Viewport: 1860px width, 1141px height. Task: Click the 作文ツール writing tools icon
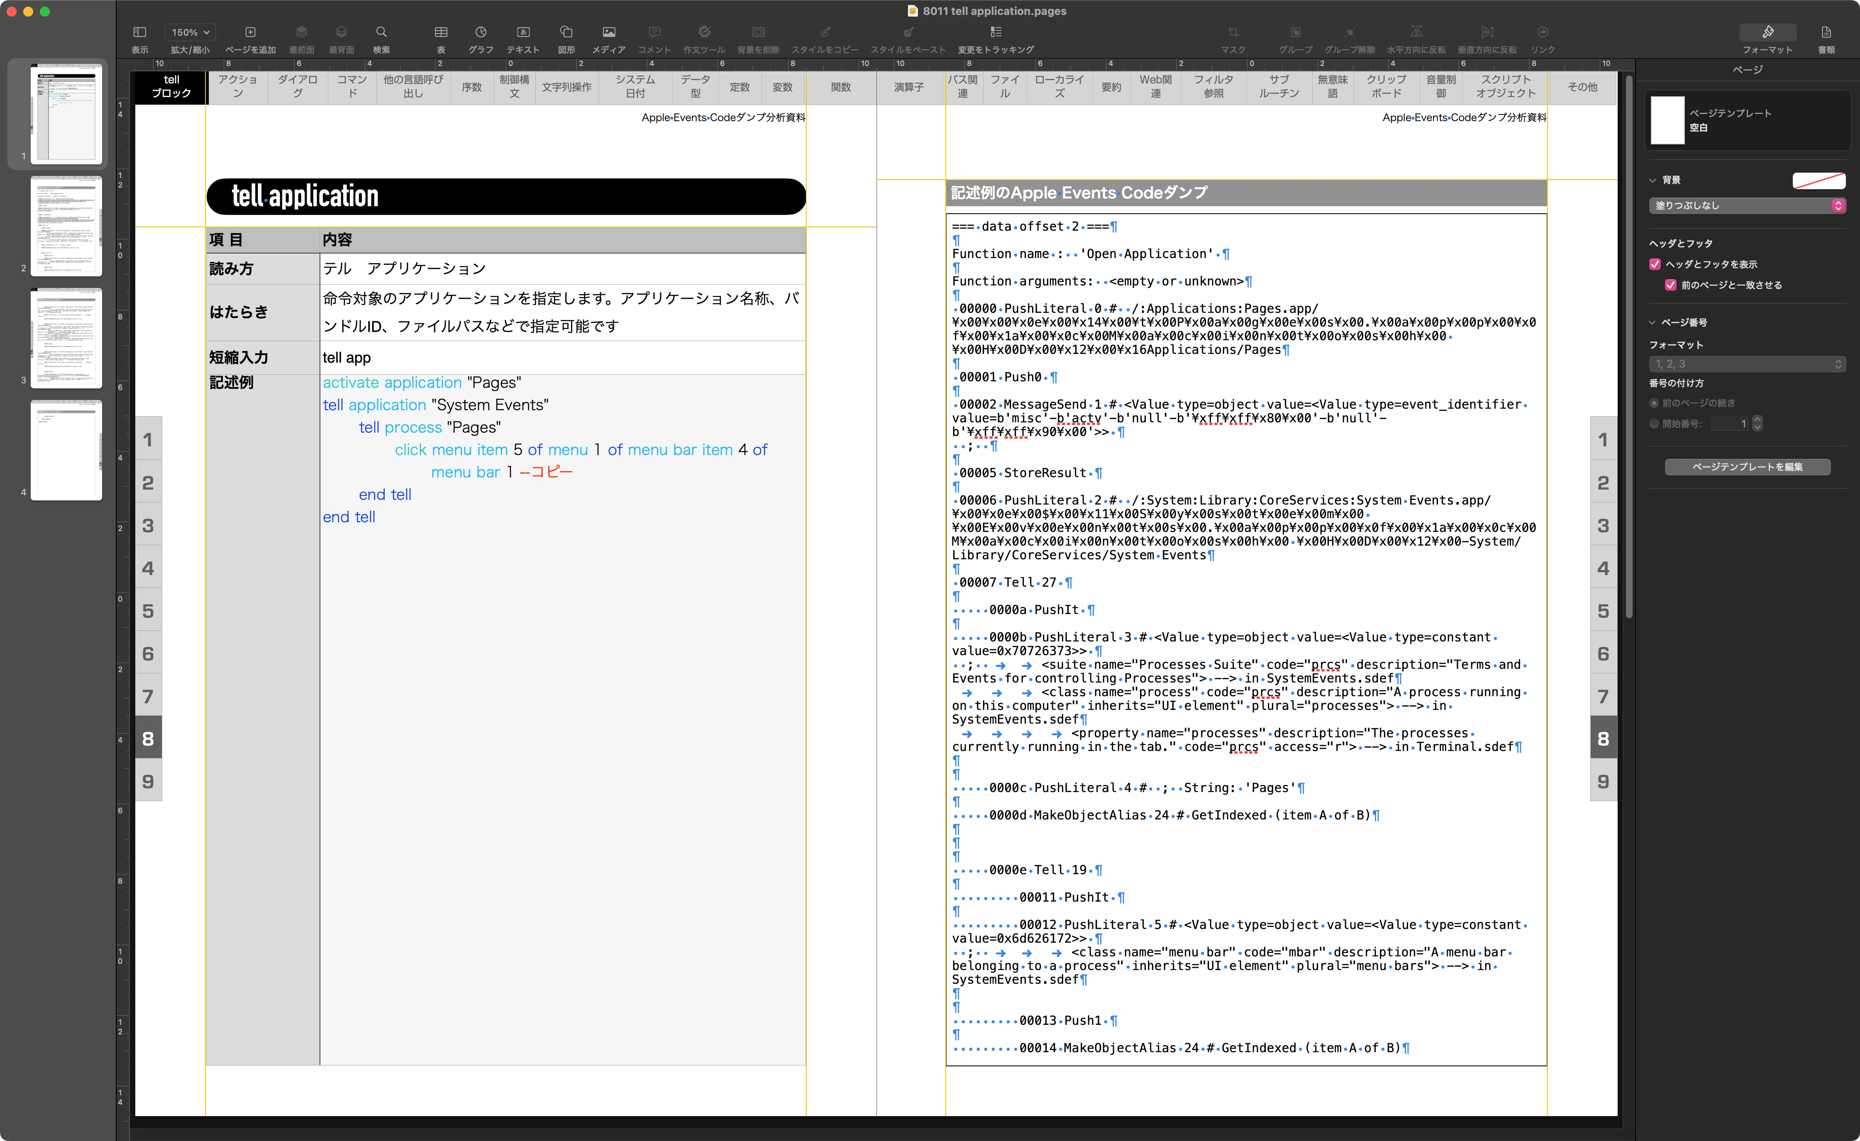tap(704, 32)
